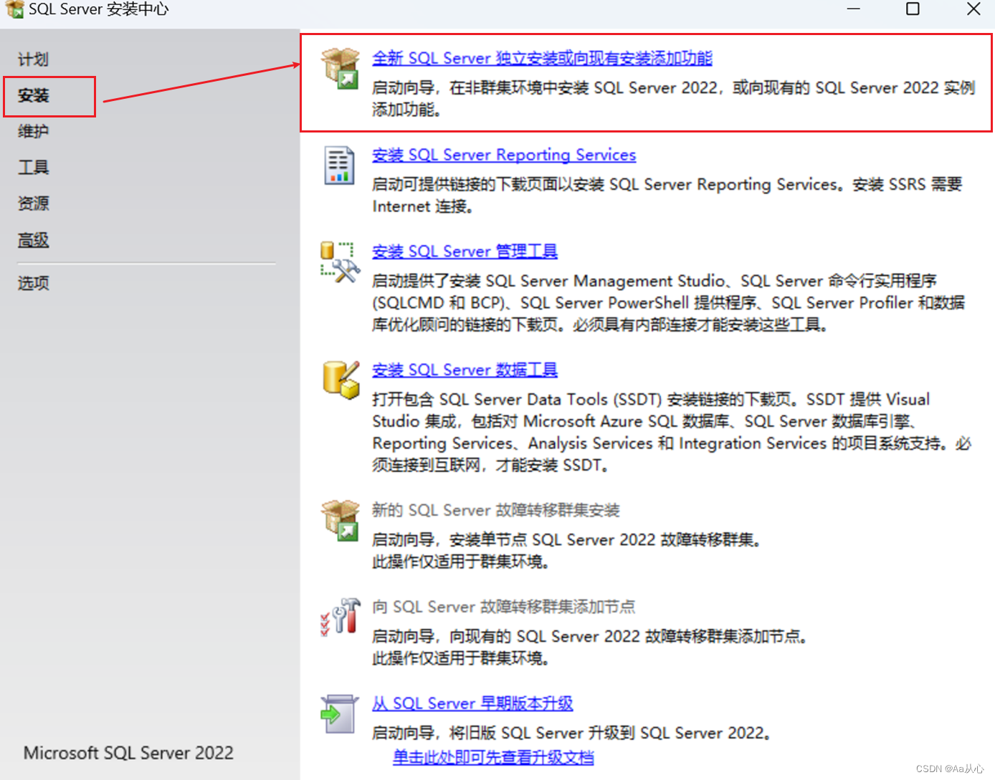995x780 pixels.
Task: Open 安装 SQL Server 数据工具 link
Action: pos(465,370)
